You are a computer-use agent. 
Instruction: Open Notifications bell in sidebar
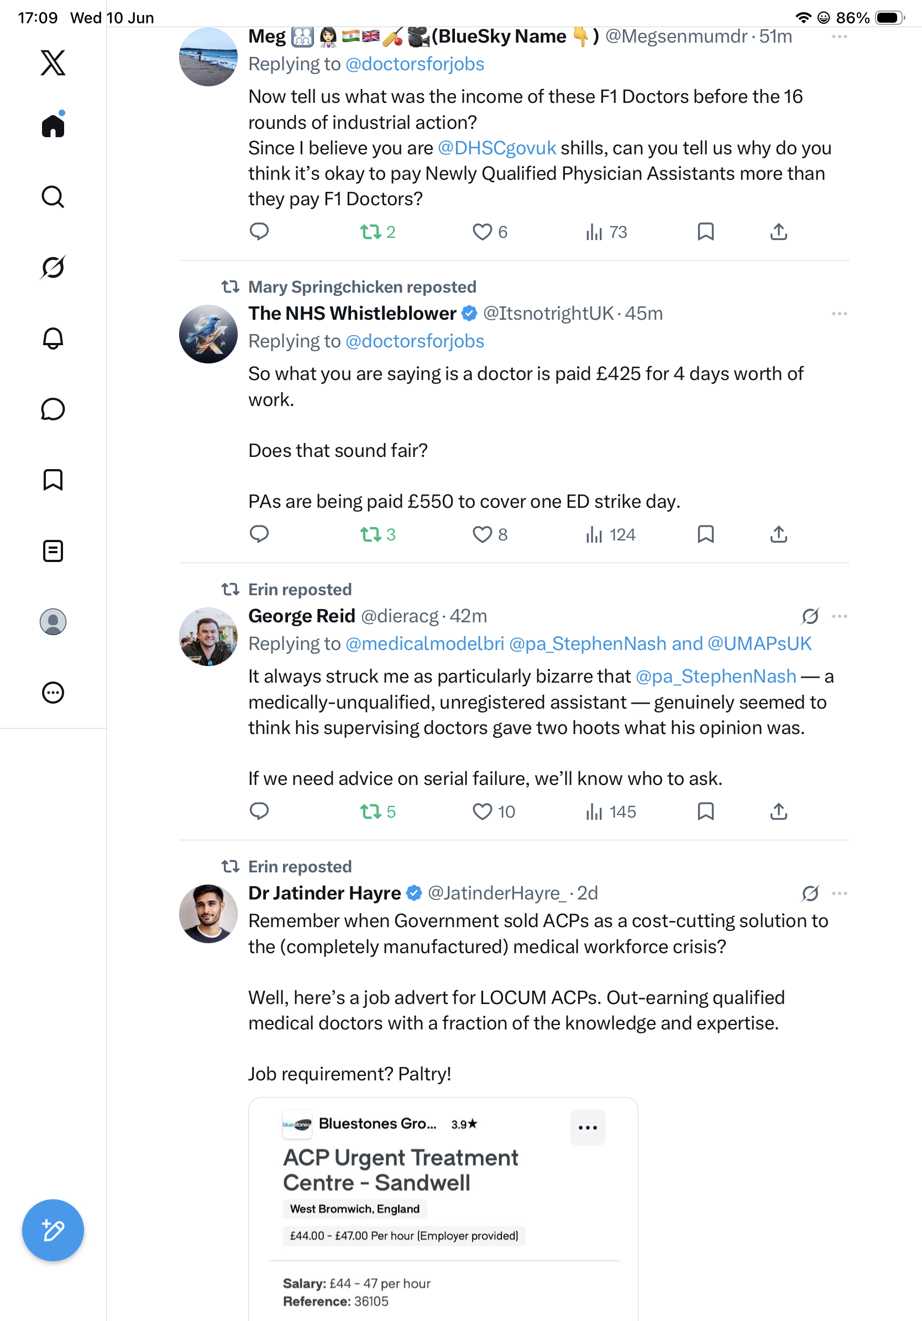point(53,339)
